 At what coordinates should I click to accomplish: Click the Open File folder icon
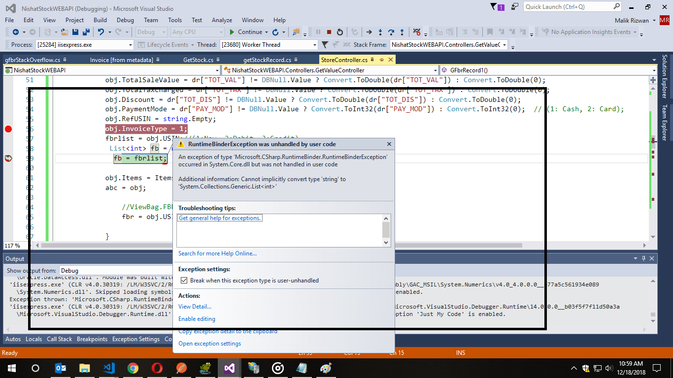[65, 32]
